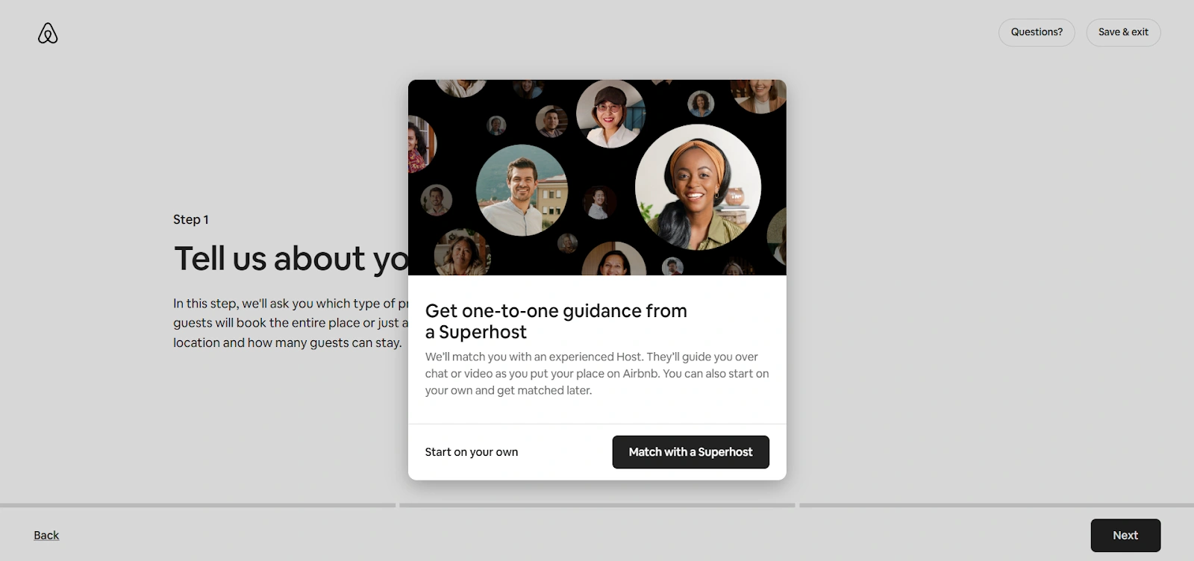Click the Step 1 label
The width and height of the screenshot is (1194, 561).
click(x=191, y=219)
